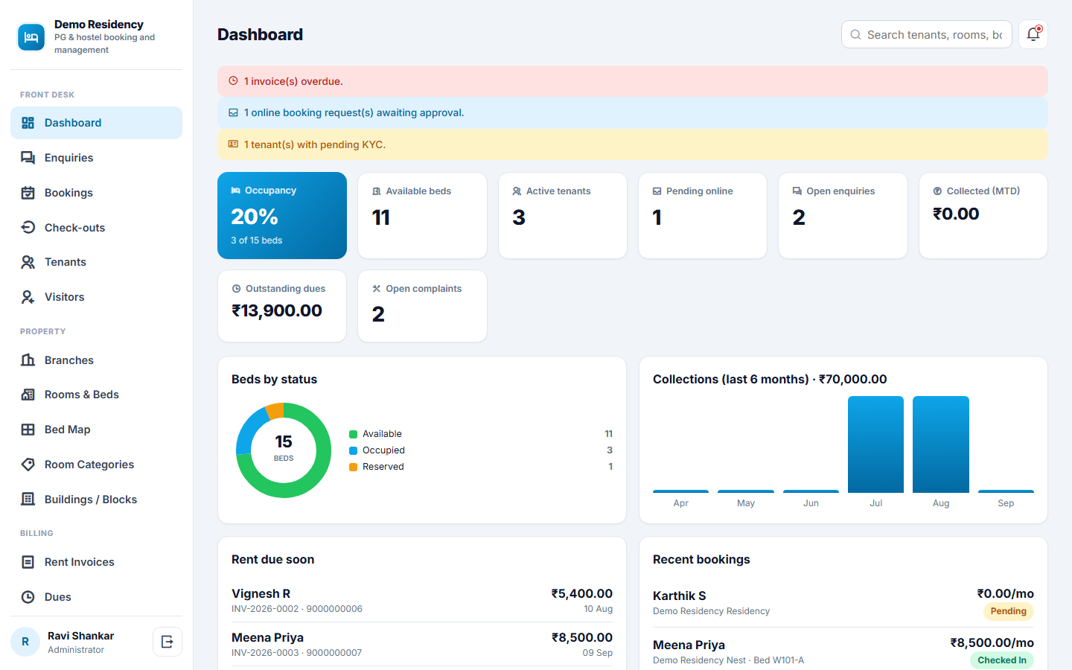The height and width of the screenshot is (670, 1072).
Task: Open the Open complaints card
Action: 422,306
